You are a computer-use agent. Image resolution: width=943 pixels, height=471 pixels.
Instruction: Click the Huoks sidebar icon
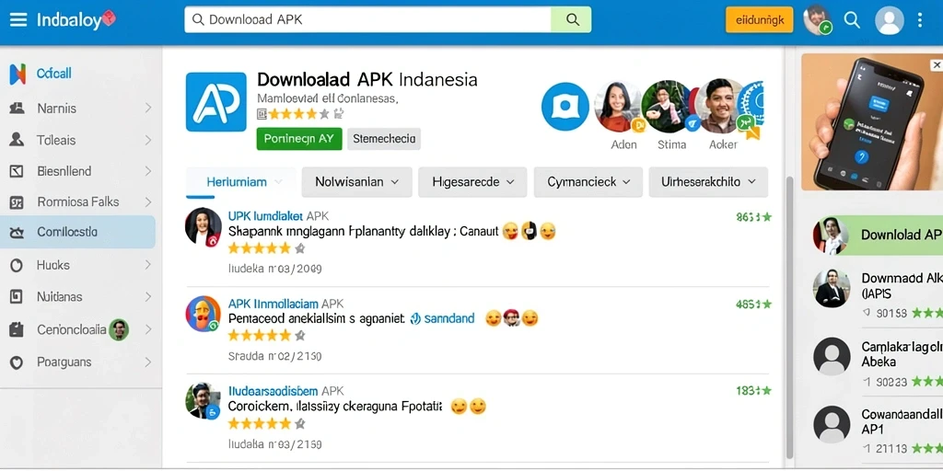tap(17, 265)
